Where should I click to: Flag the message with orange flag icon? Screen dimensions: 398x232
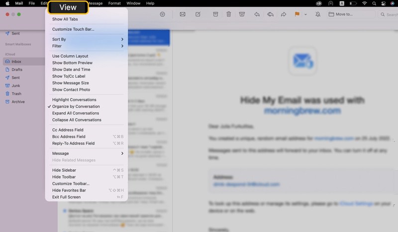[297, 14]
